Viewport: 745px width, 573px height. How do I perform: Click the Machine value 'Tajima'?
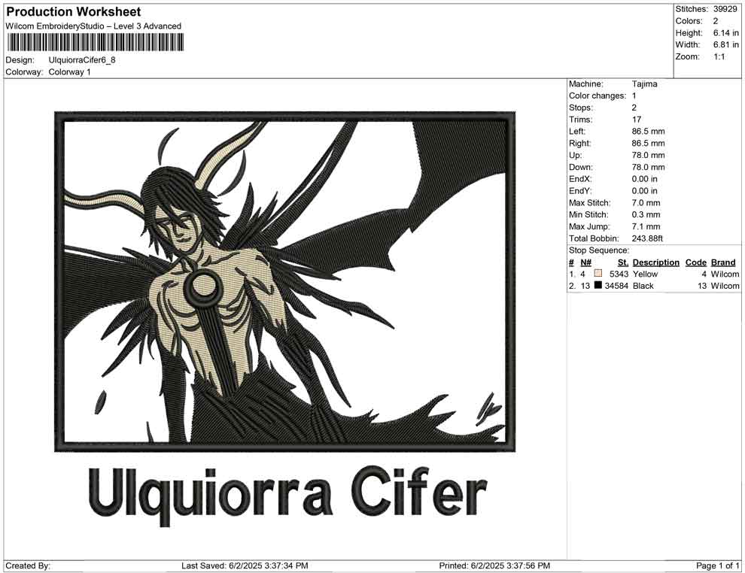click(x=645, y=84)
